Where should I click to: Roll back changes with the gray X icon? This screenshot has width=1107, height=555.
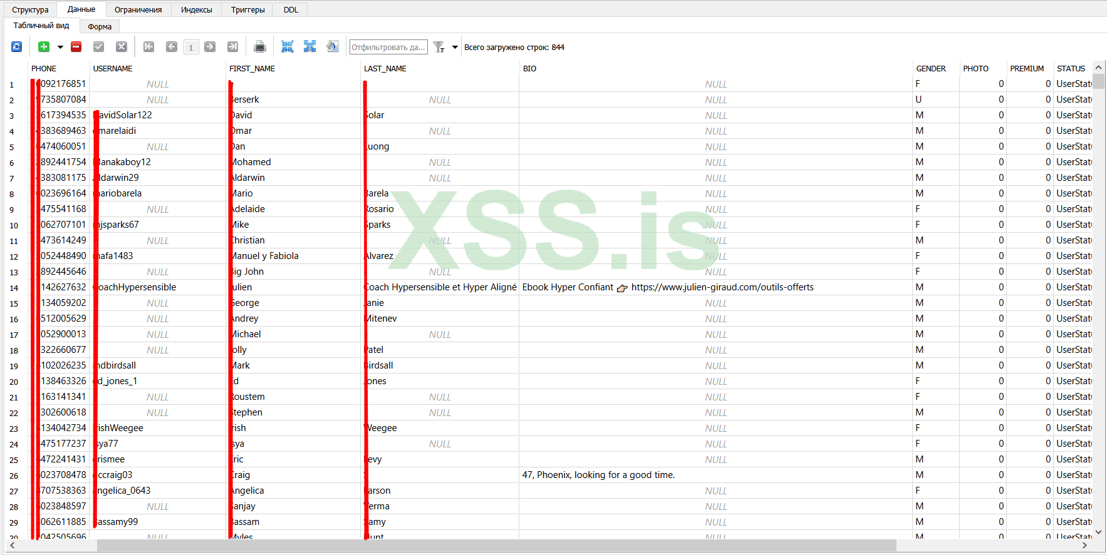122,47
